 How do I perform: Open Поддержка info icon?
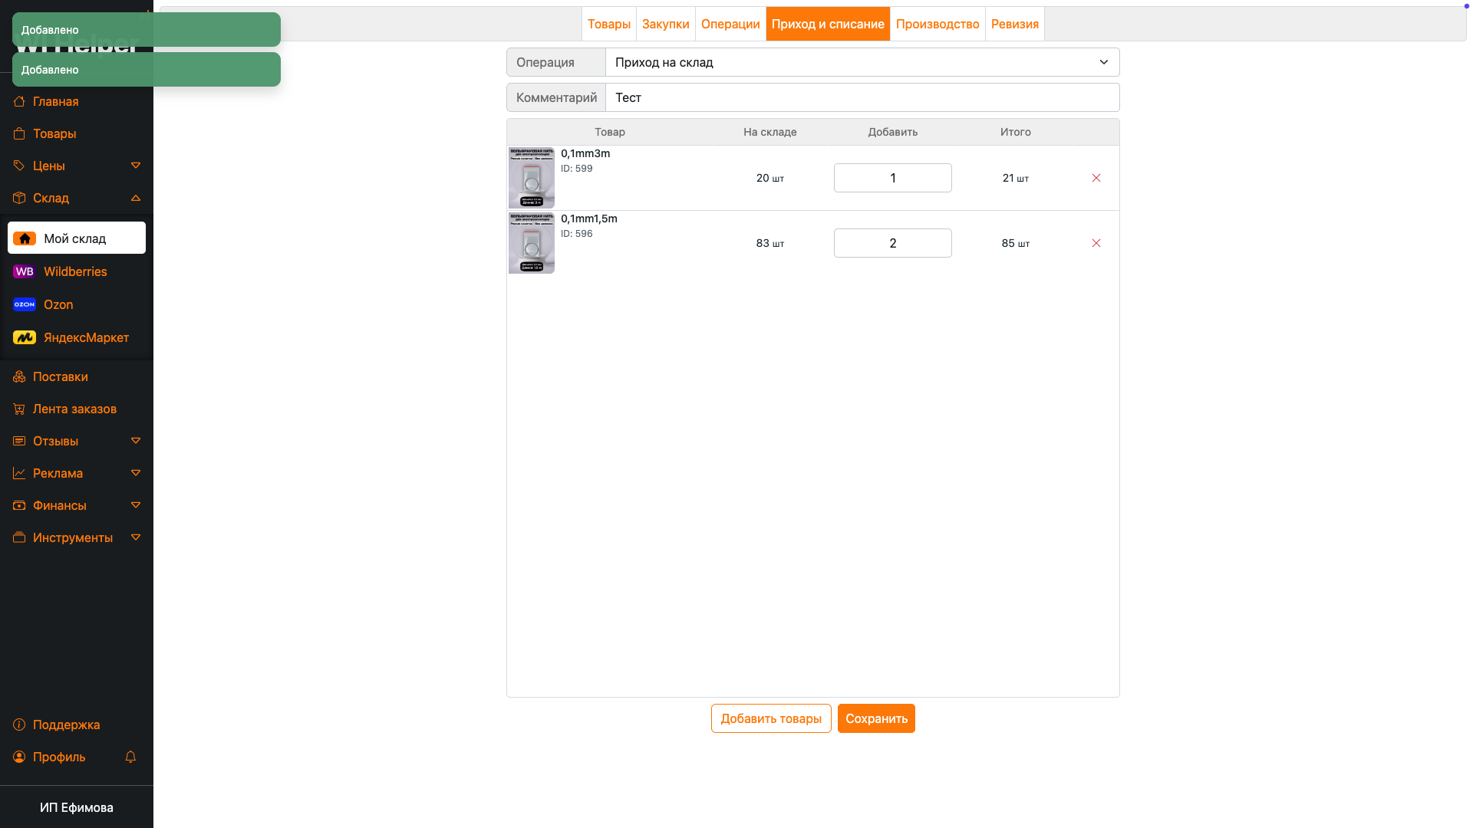point(19,724)
